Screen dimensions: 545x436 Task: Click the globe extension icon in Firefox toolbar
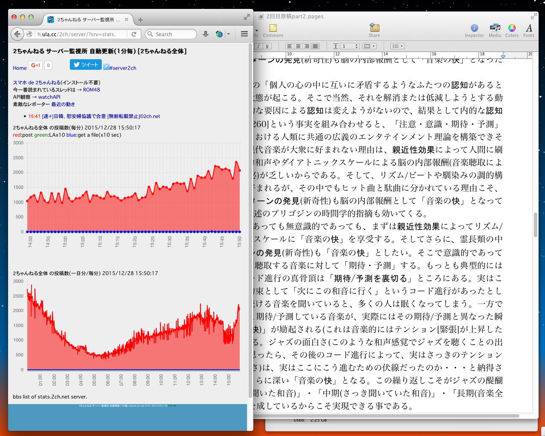(219, 34)
